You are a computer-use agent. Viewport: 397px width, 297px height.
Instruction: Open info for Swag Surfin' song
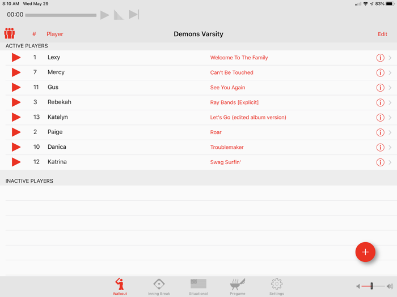click(380, 162)
